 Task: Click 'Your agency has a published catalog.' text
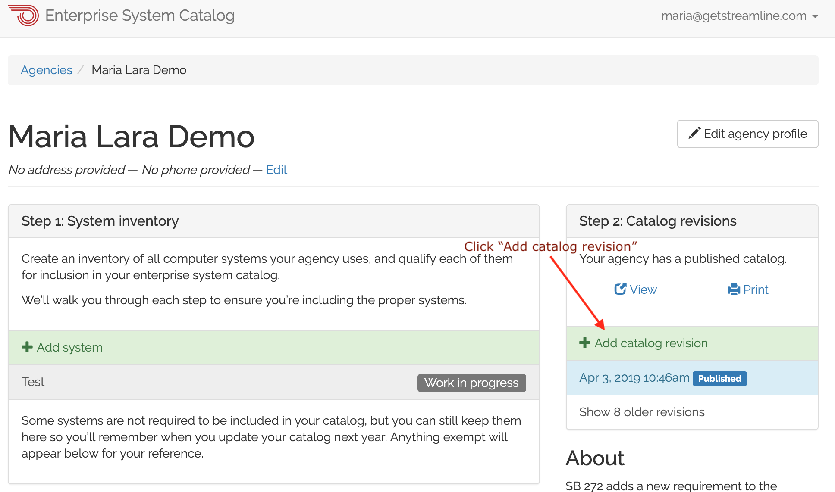click(683, 259)
